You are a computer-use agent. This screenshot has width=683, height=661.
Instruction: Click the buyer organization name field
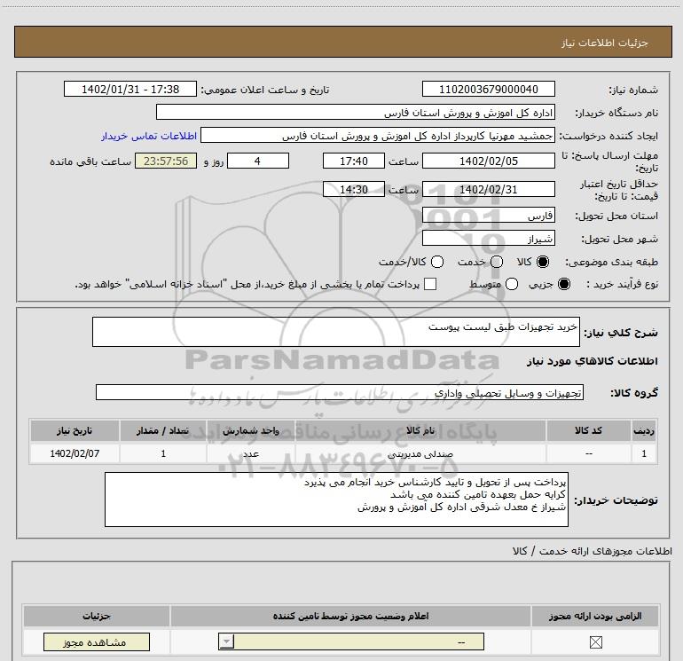(356, 112)
